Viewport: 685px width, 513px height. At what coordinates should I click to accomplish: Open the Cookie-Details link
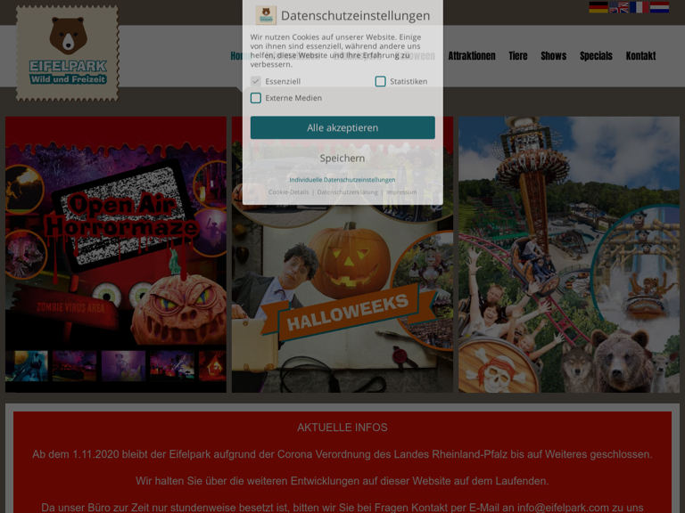288,192
